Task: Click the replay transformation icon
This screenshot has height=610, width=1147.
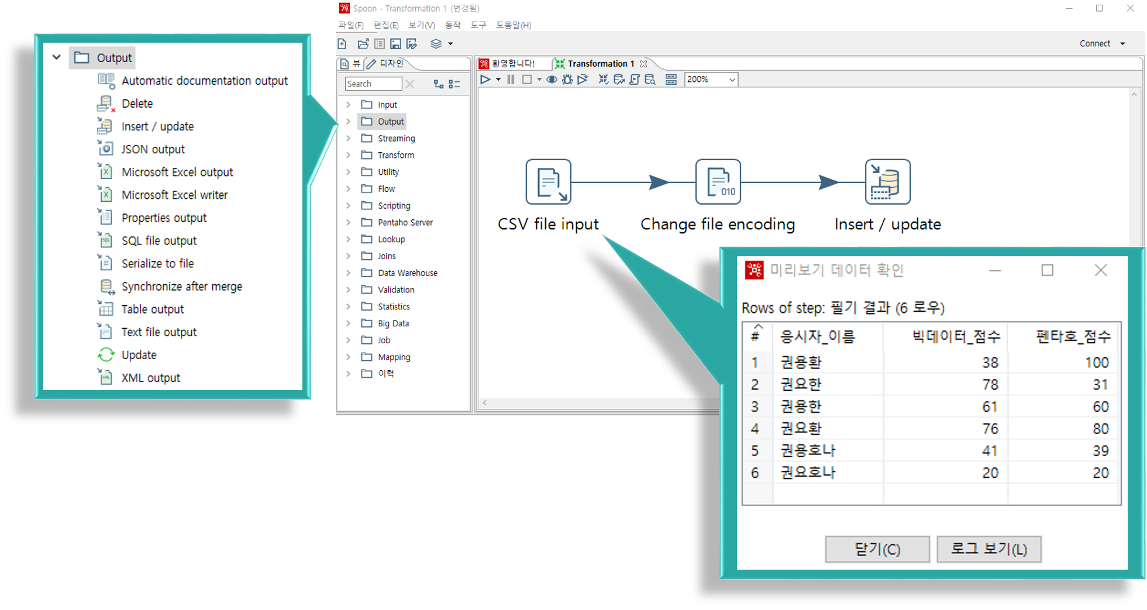Action: pos(583,80)
